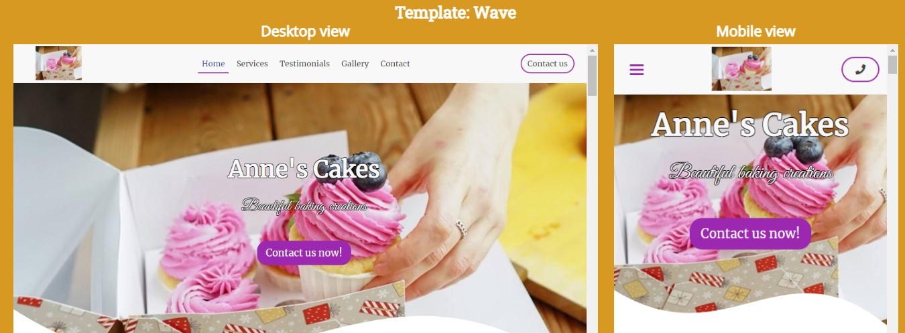The width and height of the screenshot is (905, 333).
Task: Click the Anne's Cakes mobile heading
Action: click(750, 125)
